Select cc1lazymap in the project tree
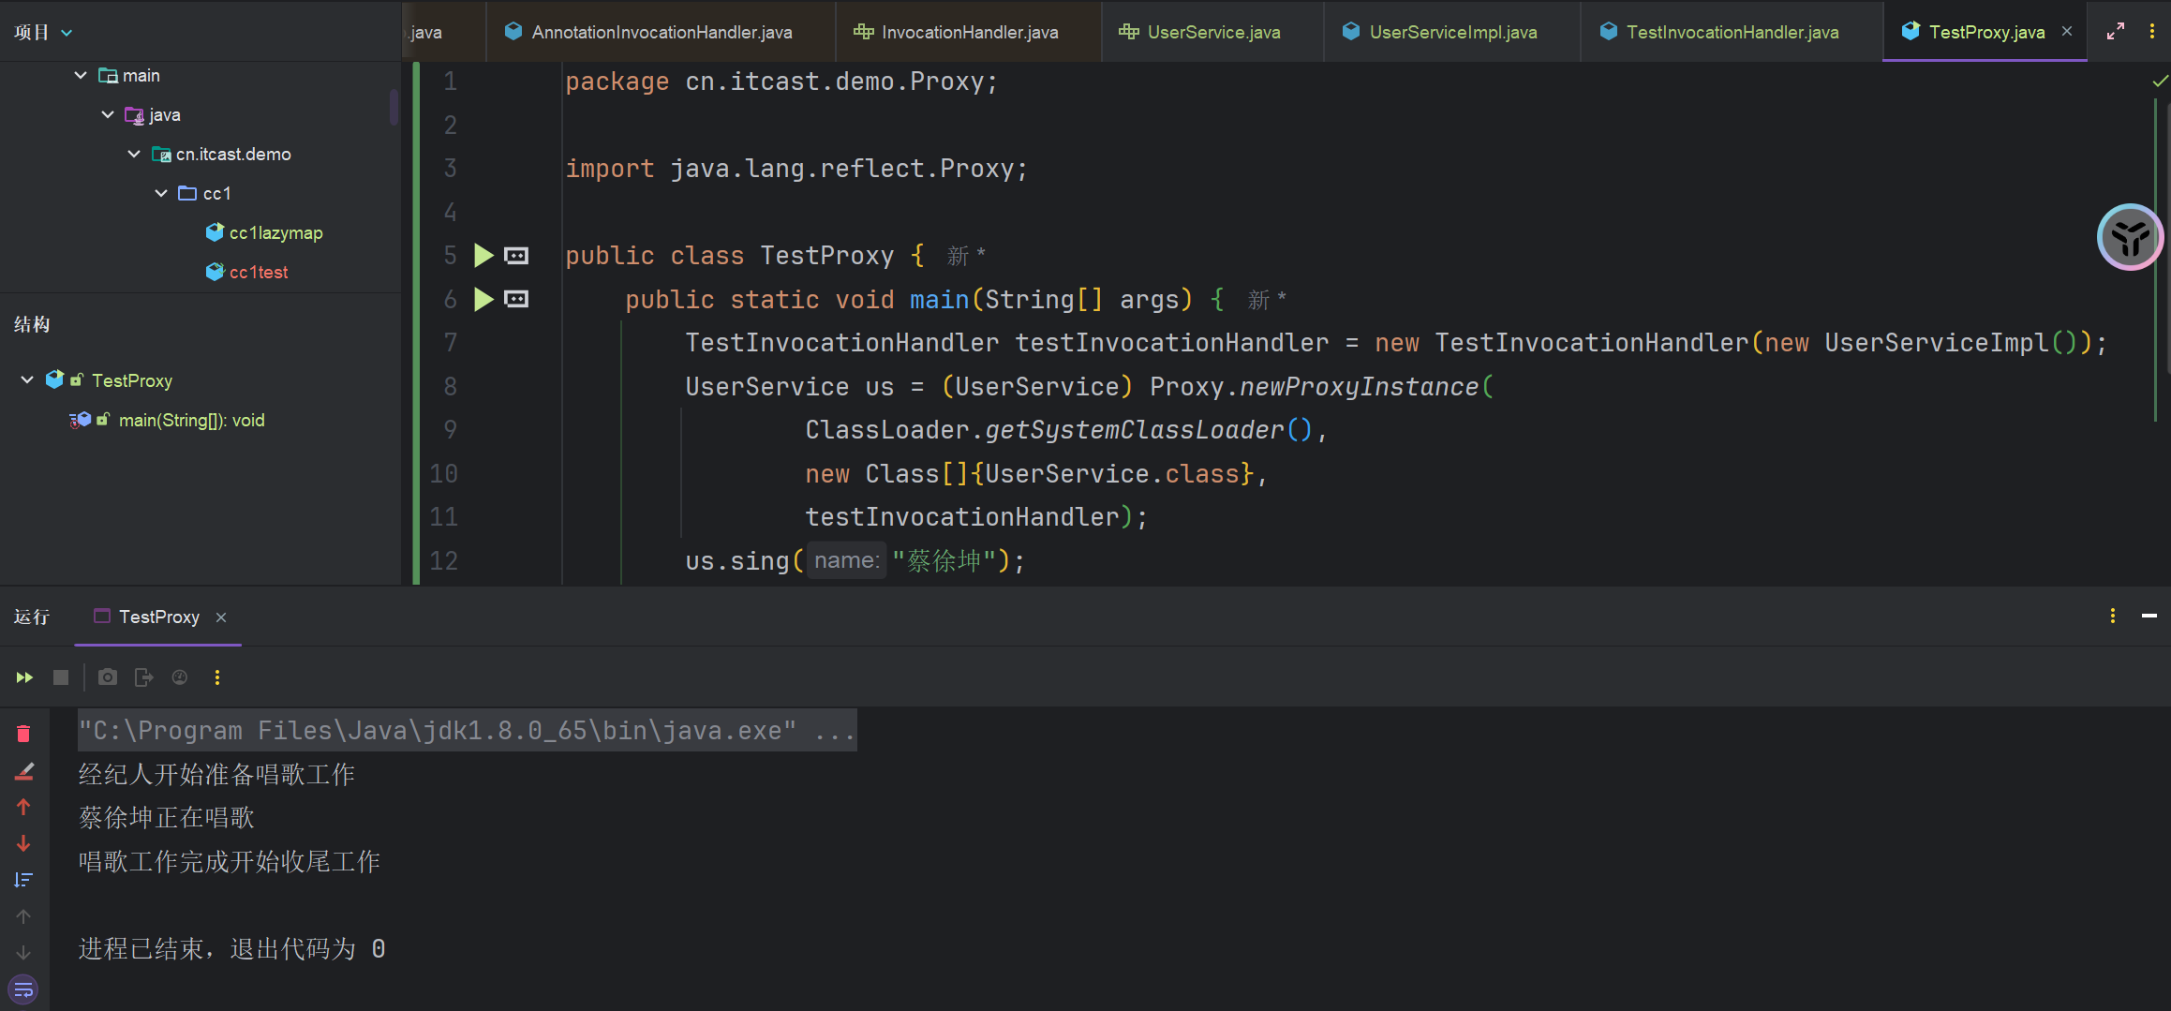The height and width of the screenshot is (1011, 2171). [x=275, y=232]
